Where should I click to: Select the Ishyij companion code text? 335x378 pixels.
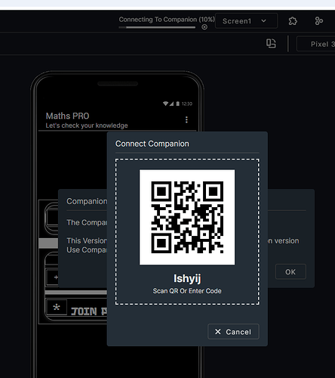(x=187, y=279)
